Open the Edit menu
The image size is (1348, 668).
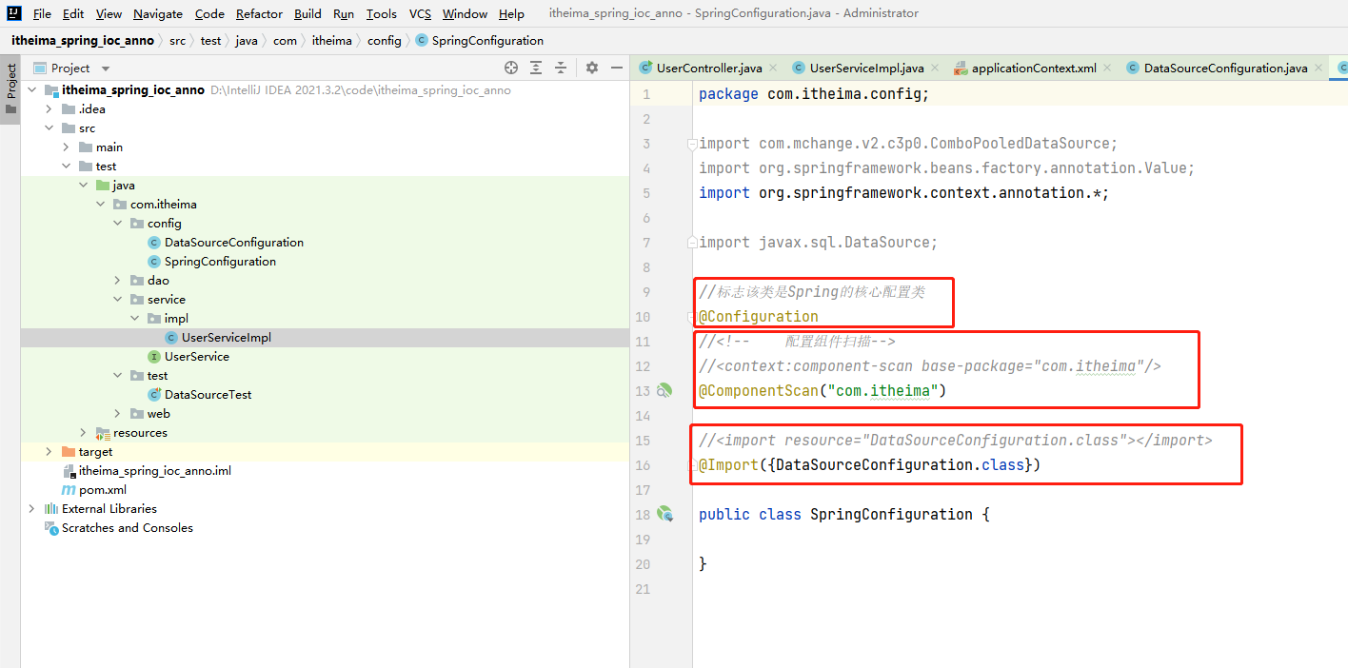(73, 13)
